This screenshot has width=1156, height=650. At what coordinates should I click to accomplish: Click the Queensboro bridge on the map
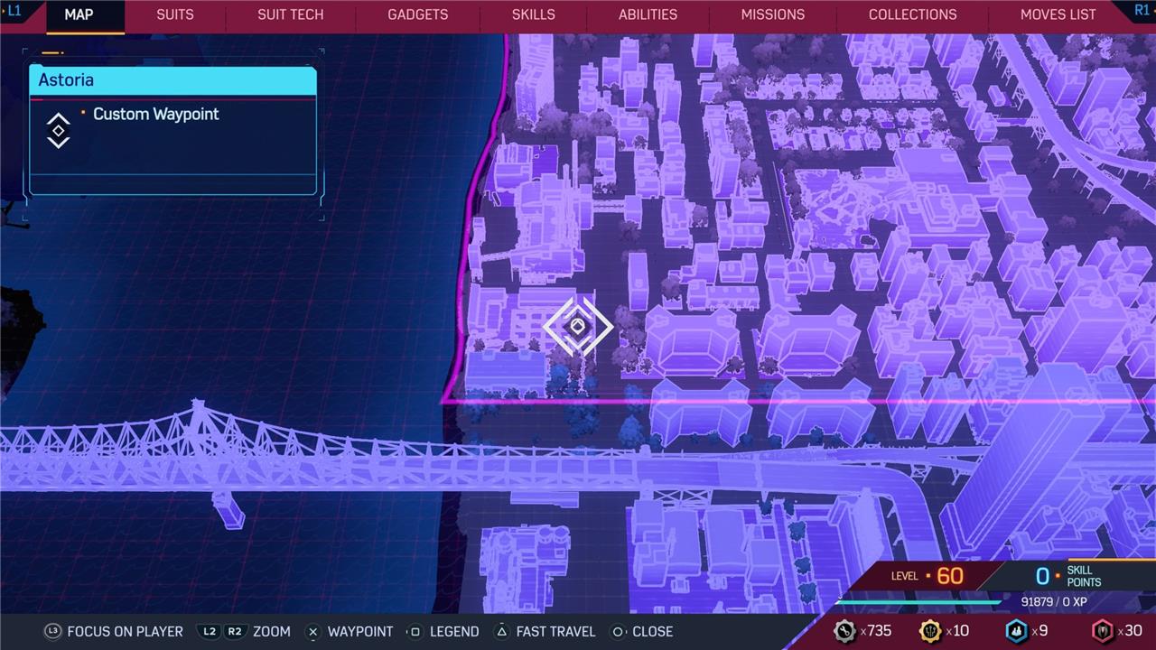[316, 456]
